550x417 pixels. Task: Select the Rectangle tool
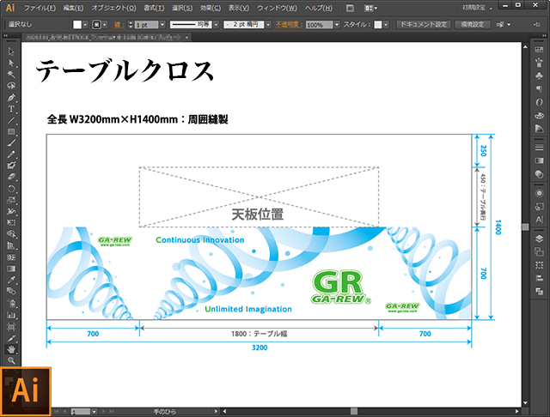pyautogui.click(x=11, y=131)
